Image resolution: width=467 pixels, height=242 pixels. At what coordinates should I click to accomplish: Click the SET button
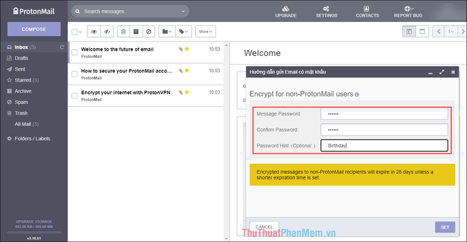(x=445, y=227)
